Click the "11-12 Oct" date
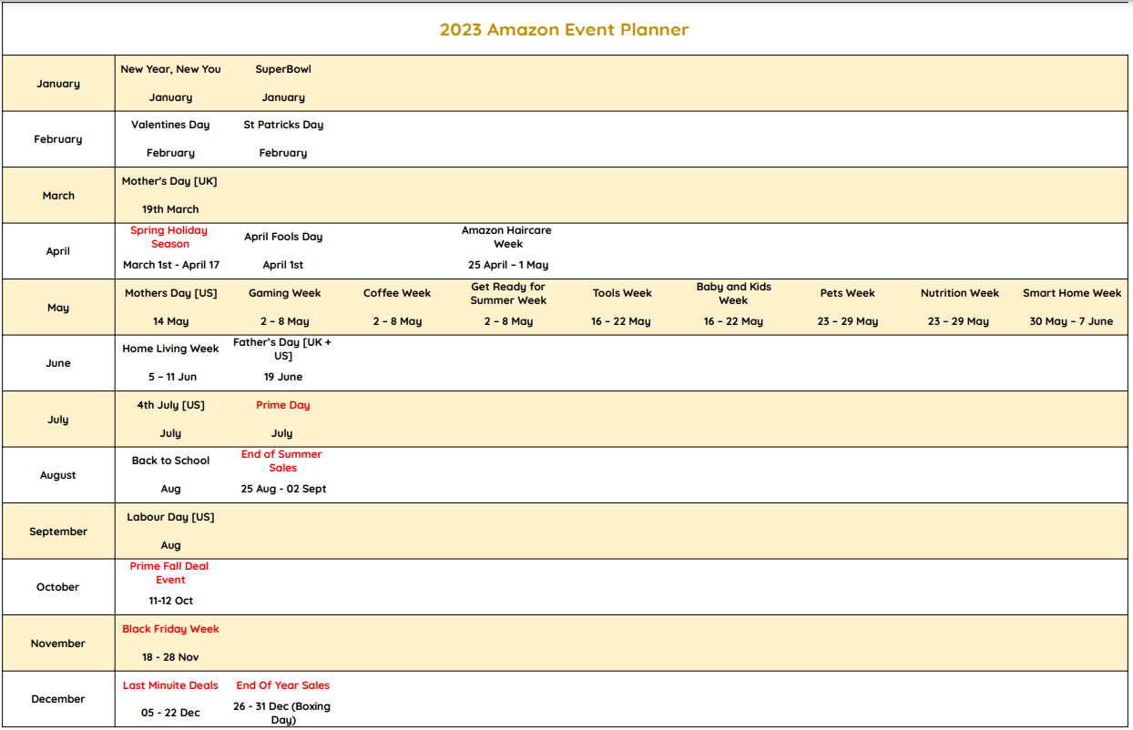The height and width of the screenshot is (730, 1133). pos(171,601)
